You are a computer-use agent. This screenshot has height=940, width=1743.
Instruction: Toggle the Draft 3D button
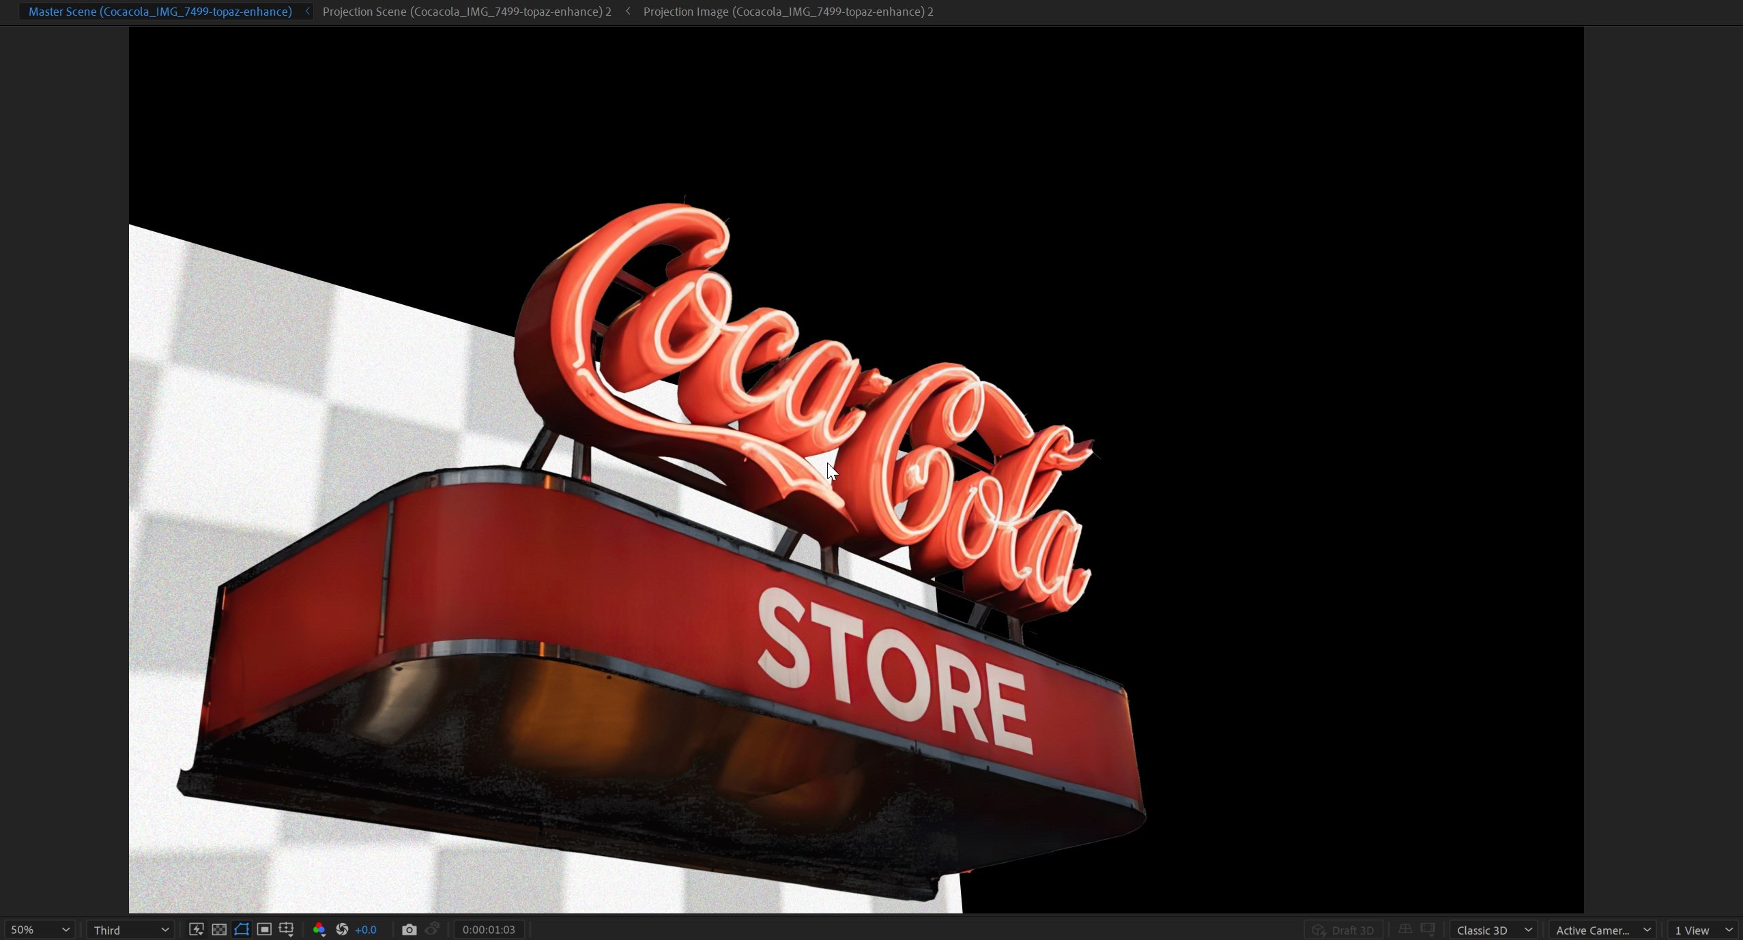point(1343,930)
